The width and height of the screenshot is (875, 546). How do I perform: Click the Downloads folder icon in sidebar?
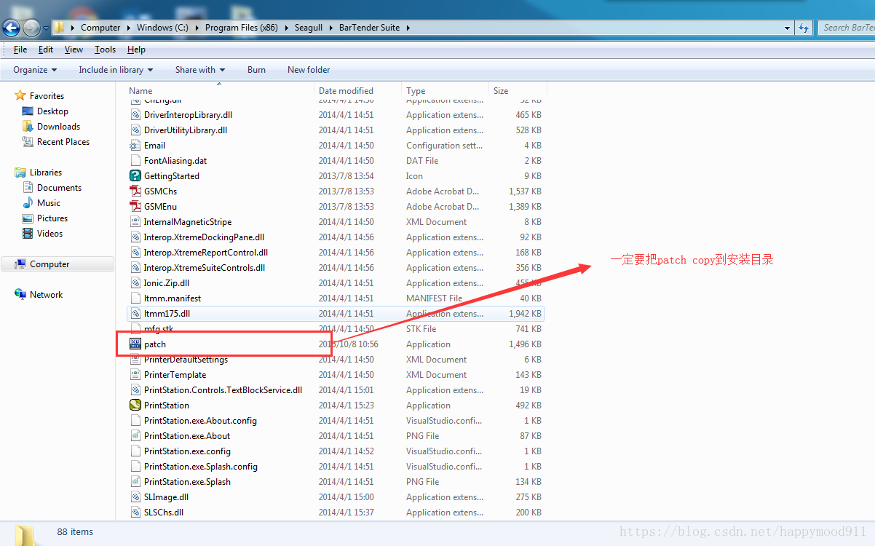point(28,127)
